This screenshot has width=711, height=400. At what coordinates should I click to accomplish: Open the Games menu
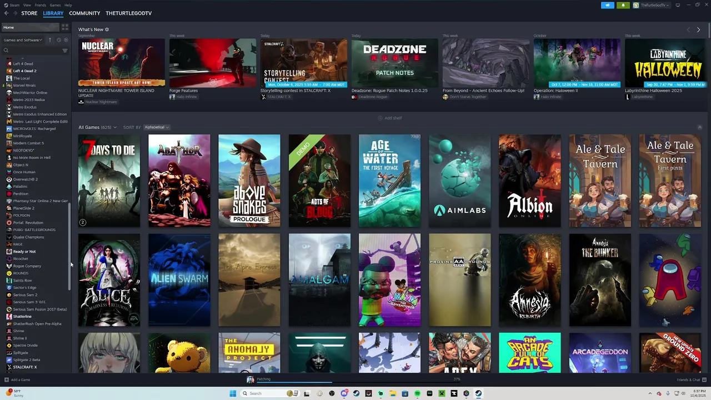pyautogui.click(x=56, y=5)
